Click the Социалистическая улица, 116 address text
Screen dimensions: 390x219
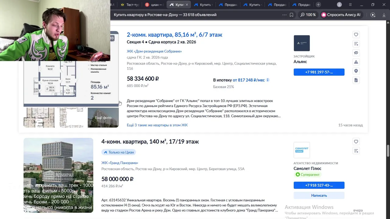click(x=202, y=66)
